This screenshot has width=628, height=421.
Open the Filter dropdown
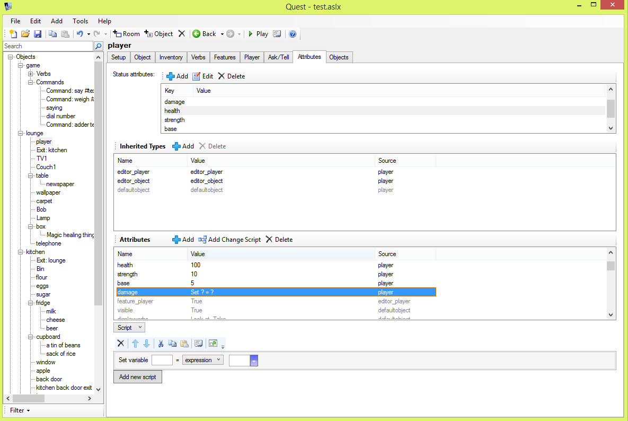coord(20,410)
